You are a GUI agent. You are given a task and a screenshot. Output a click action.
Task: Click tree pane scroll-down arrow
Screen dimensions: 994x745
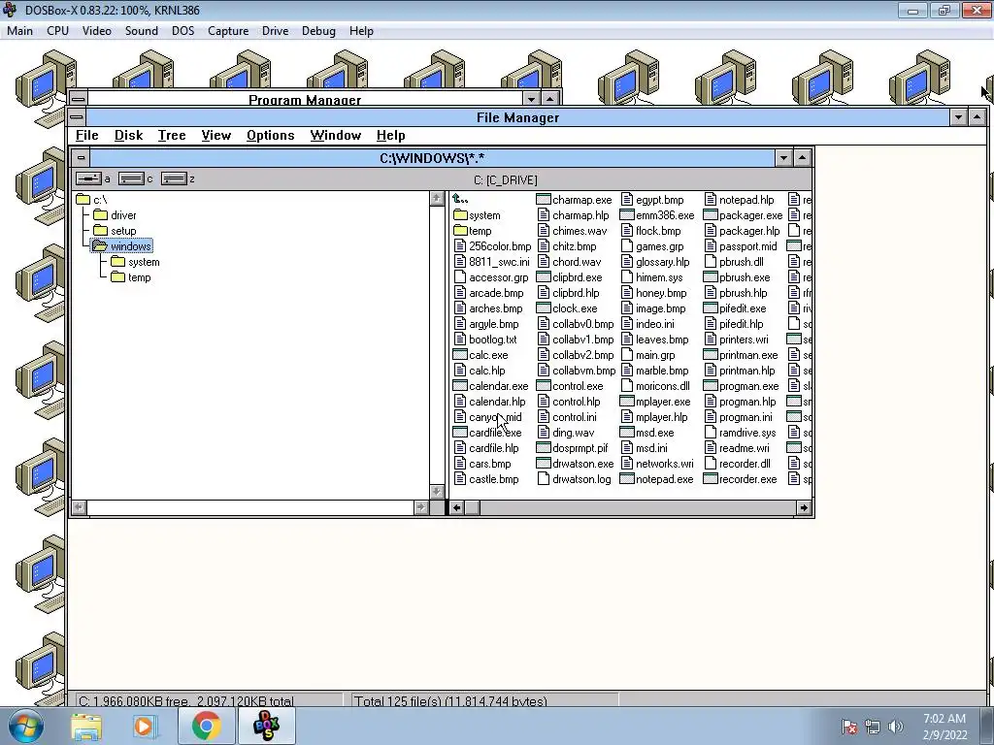(436, 492)
